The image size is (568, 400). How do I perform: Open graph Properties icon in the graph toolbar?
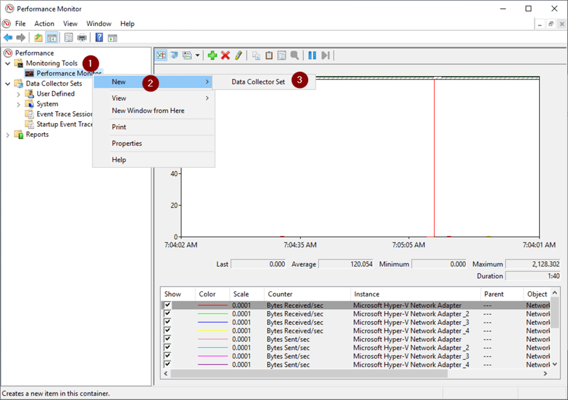pos(281,56)
